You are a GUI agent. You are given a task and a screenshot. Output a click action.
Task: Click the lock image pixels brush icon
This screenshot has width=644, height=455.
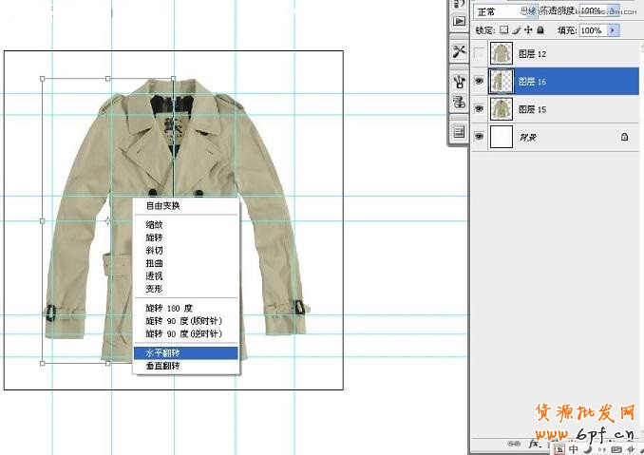click(516, 30)
